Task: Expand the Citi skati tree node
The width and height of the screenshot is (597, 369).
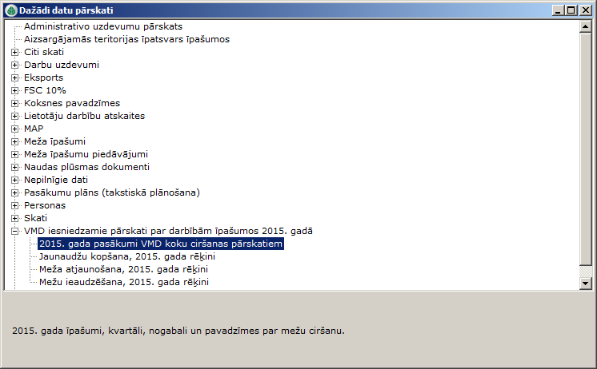Action: pyautogui.click(x=14, y=52)
